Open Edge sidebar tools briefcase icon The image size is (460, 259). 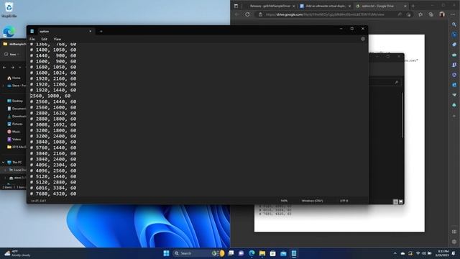(454, 55)
